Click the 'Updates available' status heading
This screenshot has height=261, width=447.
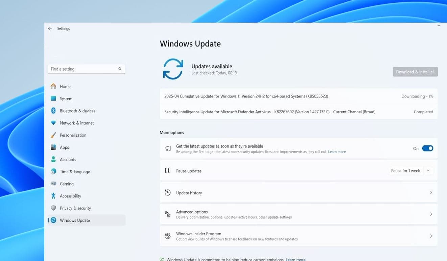(212, 66)
